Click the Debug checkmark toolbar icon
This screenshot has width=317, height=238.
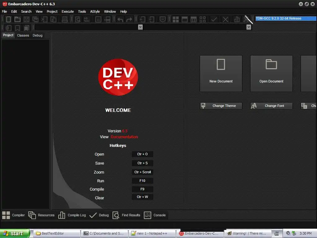click(214, 20)
